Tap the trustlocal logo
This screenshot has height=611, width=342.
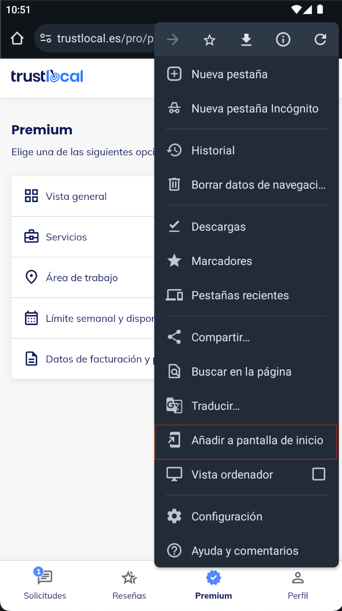click(47, 76)
